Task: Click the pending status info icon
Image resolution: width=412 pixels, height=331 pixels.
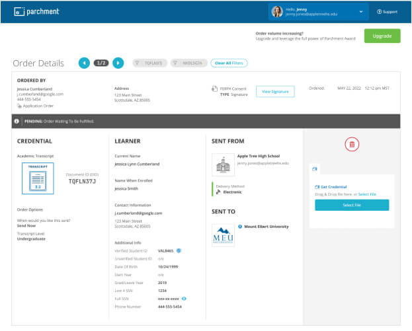Action: [x=17, y=122]
